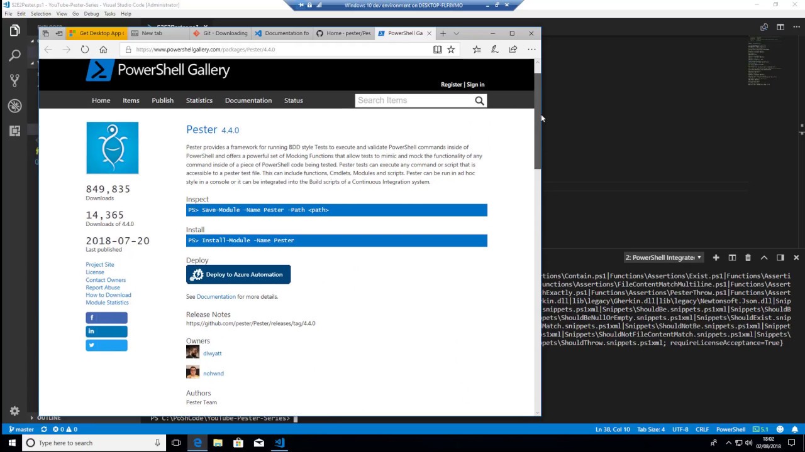Open gallery Statistics nav item

(x=199, y=100)
